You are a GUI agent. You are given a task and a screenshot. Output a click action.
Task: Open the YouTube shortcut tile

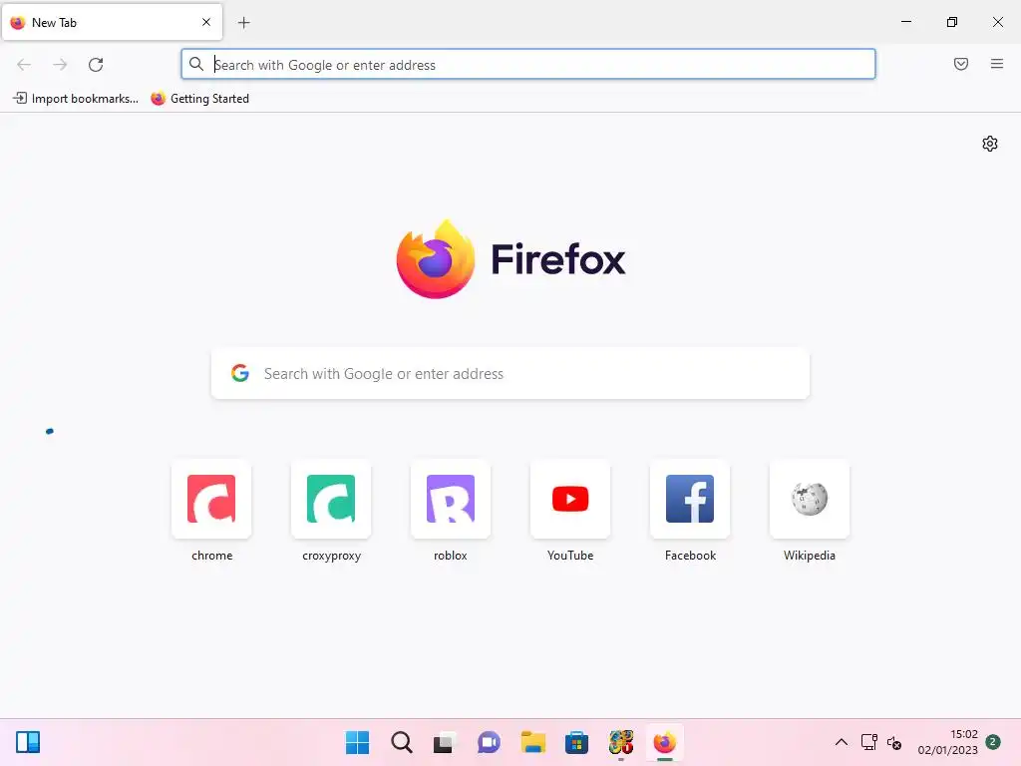(570, 499)
